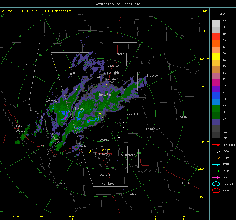
Task: Click the Hanna town label
Action: click(183, 117)
